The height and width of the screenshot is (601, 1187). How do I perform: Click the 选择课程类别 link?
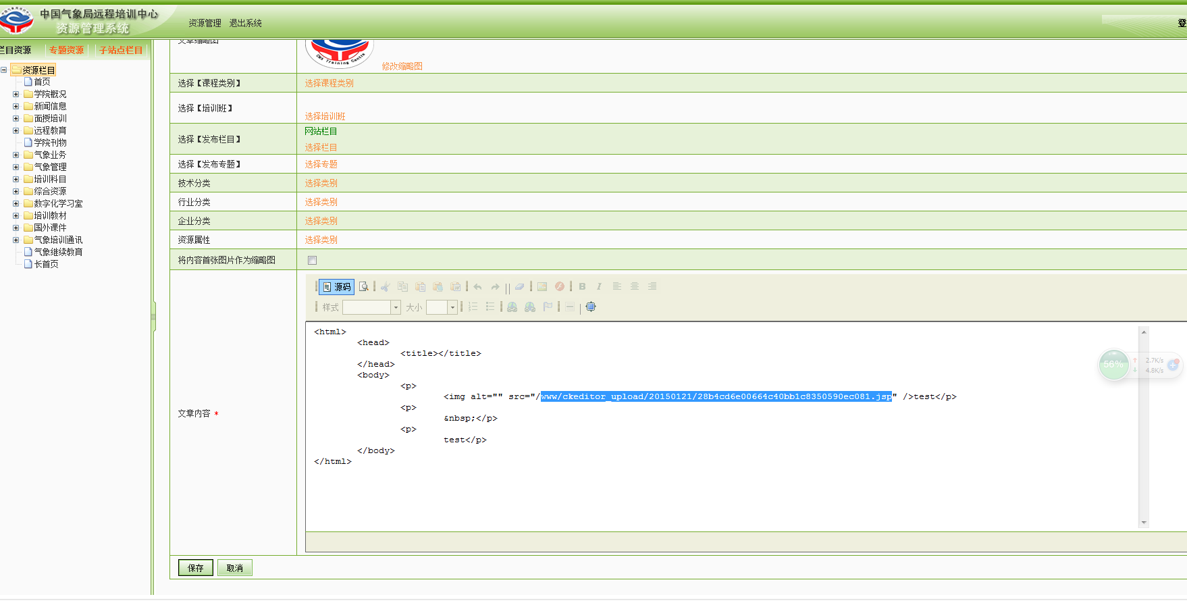329,83
